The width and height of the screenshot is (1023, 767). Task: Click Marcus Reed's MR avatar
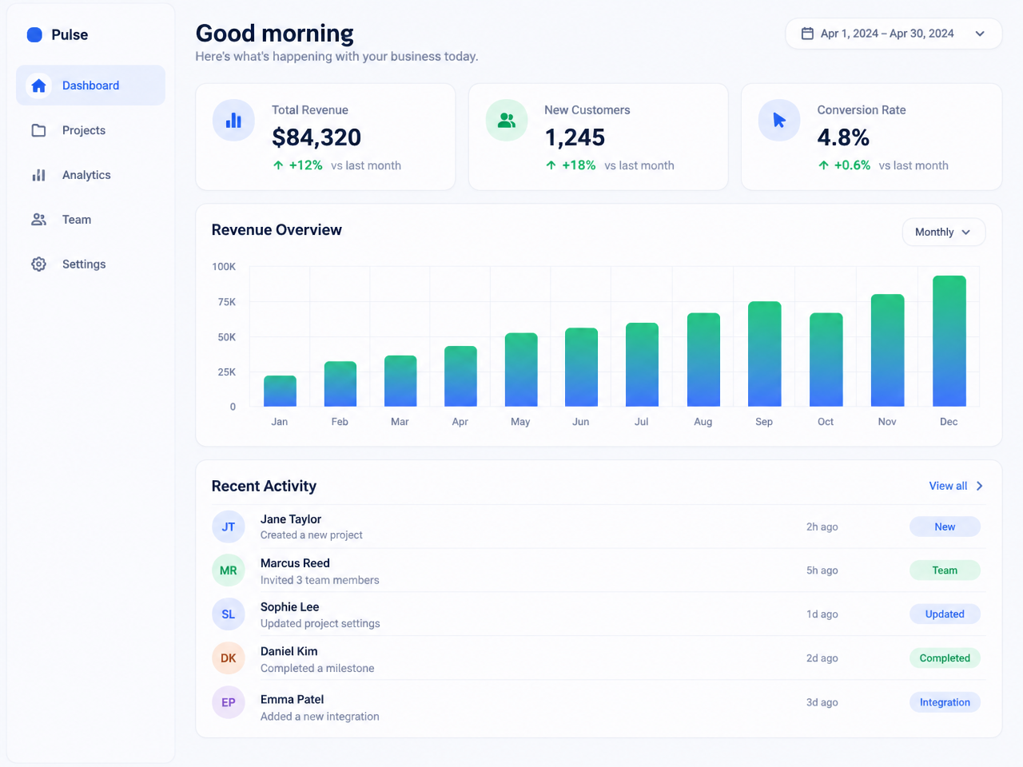click(x=229, y=570)
